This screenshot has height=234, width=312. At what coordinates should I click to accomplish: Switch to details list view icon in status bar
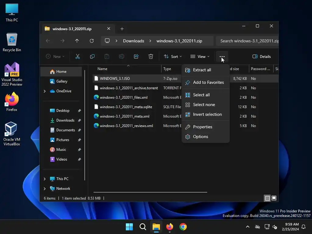coord(268,198)
